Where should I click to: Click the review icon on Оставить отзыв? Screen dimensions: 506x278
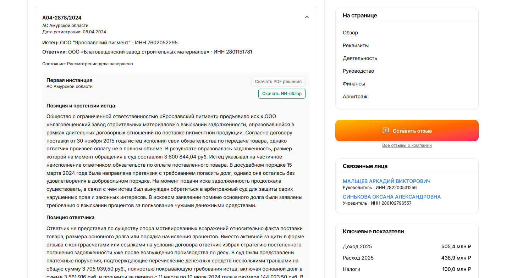coord(386,130)
